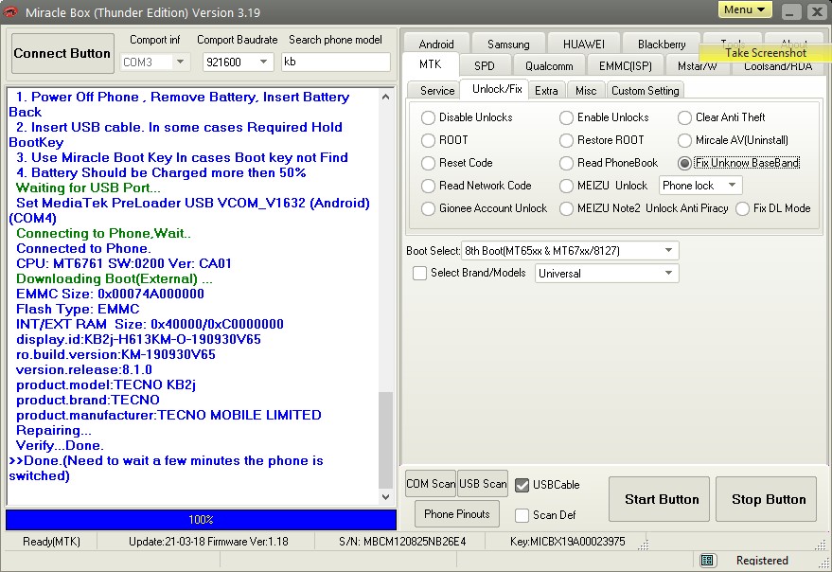Open the Comport Baudrate 921600 dropdown
Screen dimensions: 832x572
(263, 63)
